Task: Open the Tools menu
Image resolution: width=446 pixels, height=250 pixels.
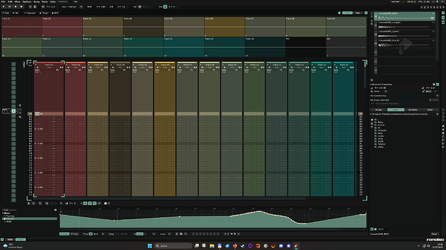Action: (x=45, y=2)
